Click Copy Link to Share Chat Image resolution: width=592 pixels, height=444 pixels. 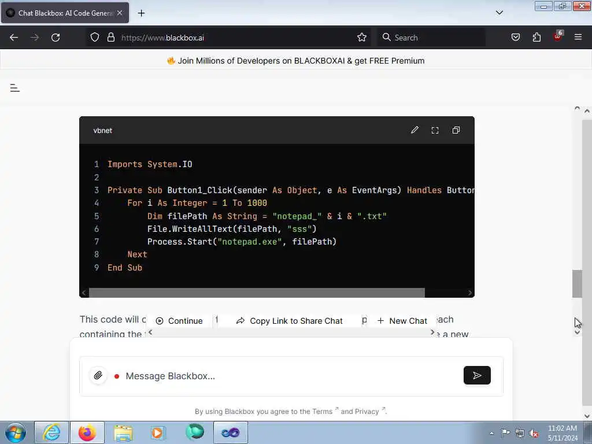289,321
